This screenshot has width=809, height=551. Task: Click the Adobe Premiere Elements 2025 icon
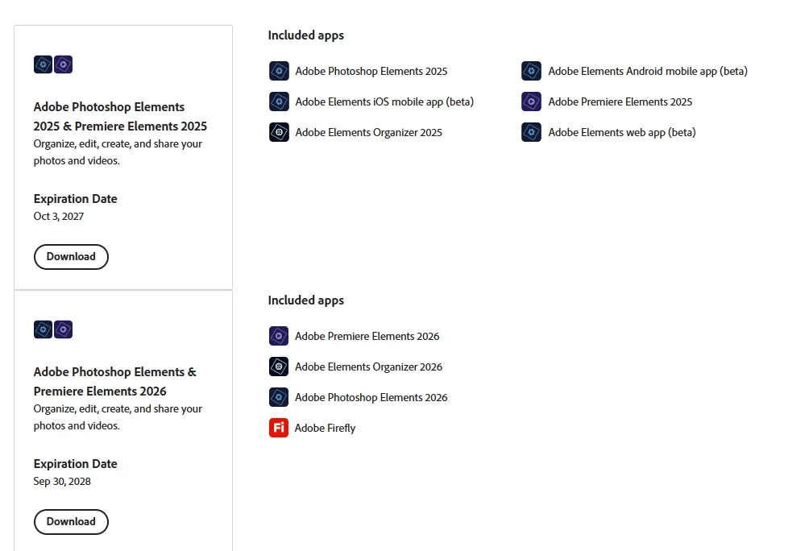[x=532, y=101]
